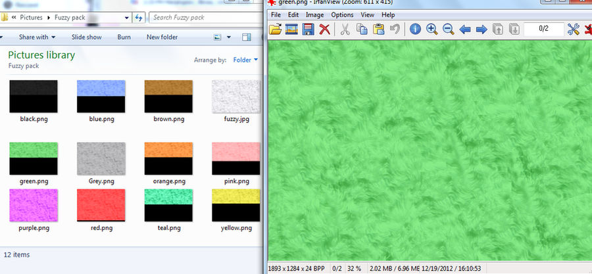Click the Pictures library heading
Image resolution: width=592 pixels, height=274 pixels.
[x=41, y=55]
